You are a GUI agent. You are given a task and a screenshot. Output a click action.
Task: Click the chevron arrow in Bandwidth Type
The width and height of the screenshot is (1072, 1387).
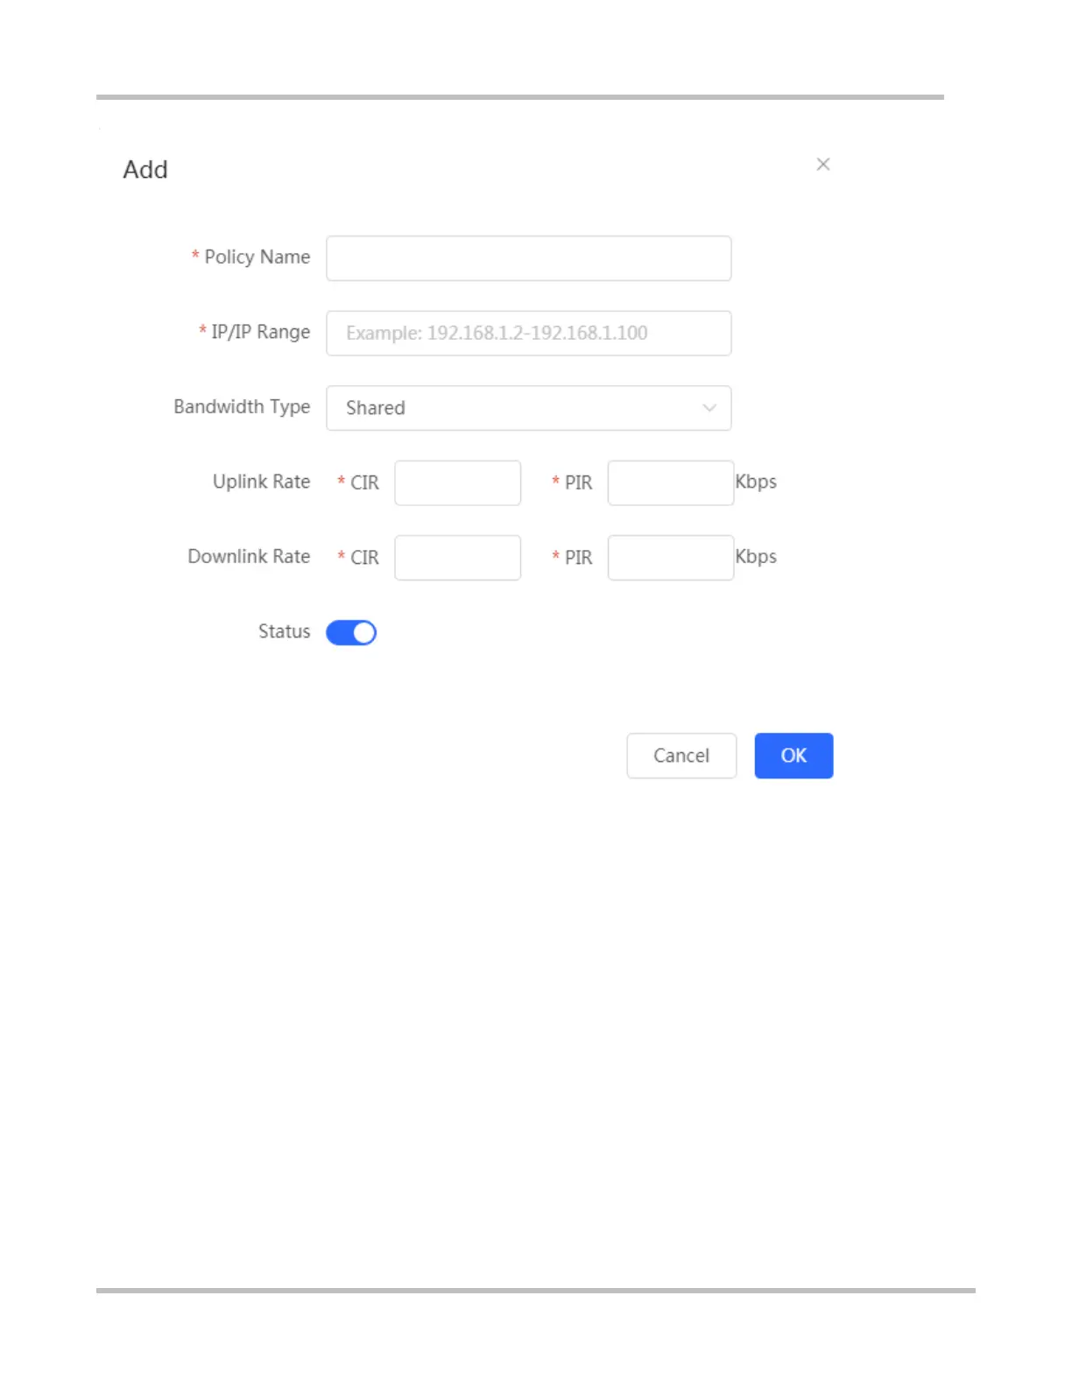click(709, 408)
